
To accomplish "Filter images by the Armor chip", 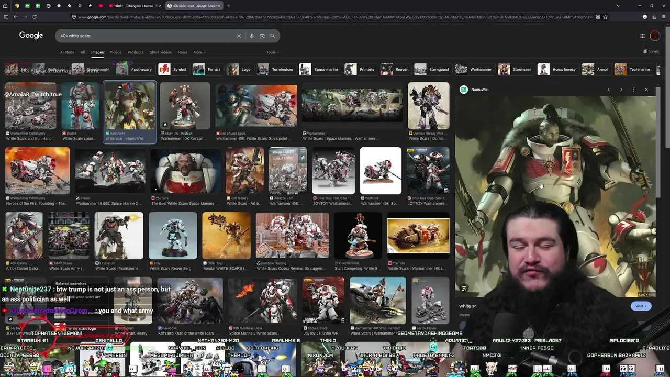I will coord(596,69).
